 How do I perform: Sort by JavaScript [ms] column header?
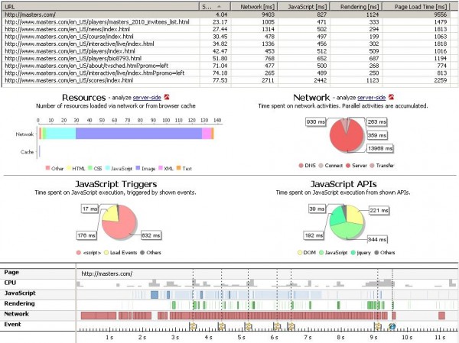[304, 6]
